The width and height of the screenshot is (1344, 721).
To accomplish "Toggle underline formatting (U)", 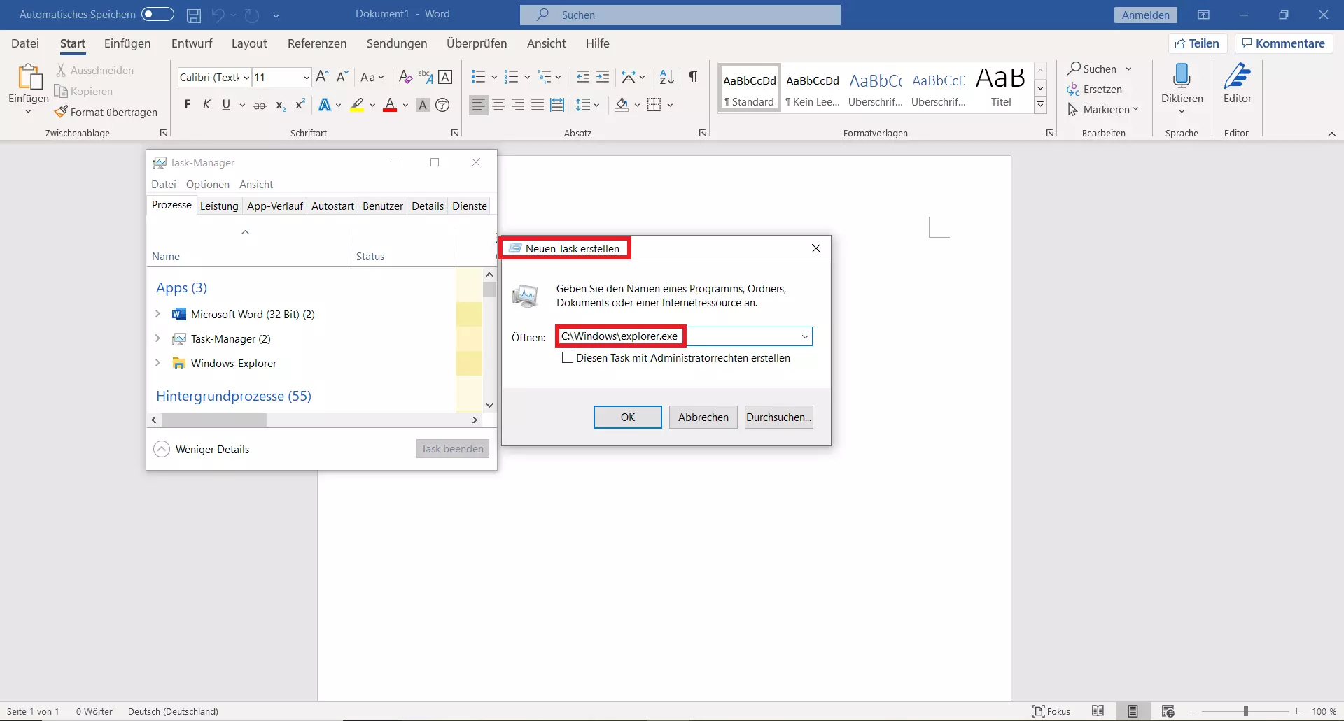I will 226,105.
